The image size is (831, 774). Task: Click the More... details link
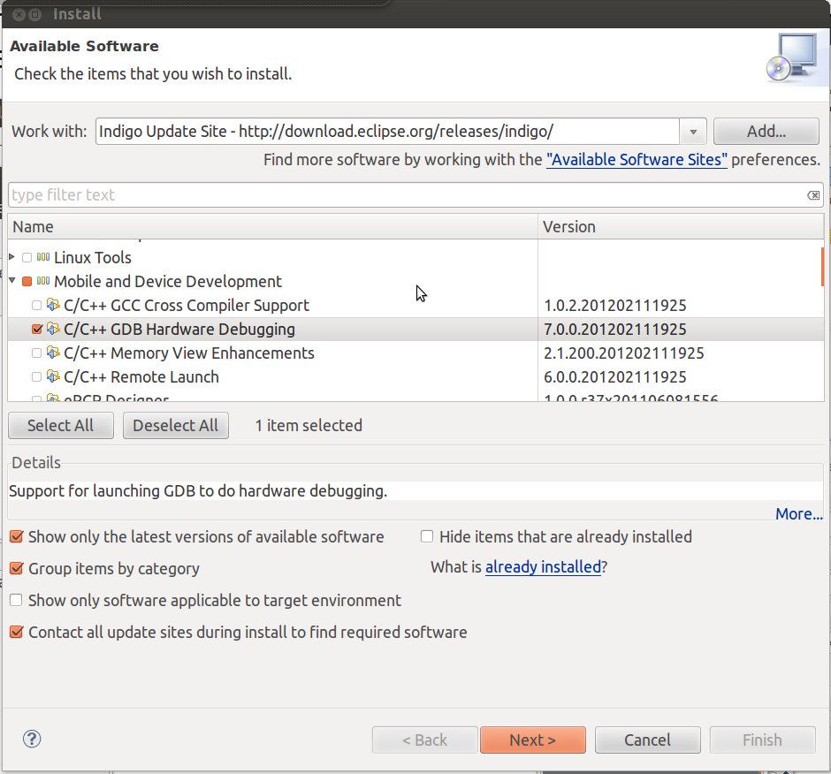pos(798,514)
